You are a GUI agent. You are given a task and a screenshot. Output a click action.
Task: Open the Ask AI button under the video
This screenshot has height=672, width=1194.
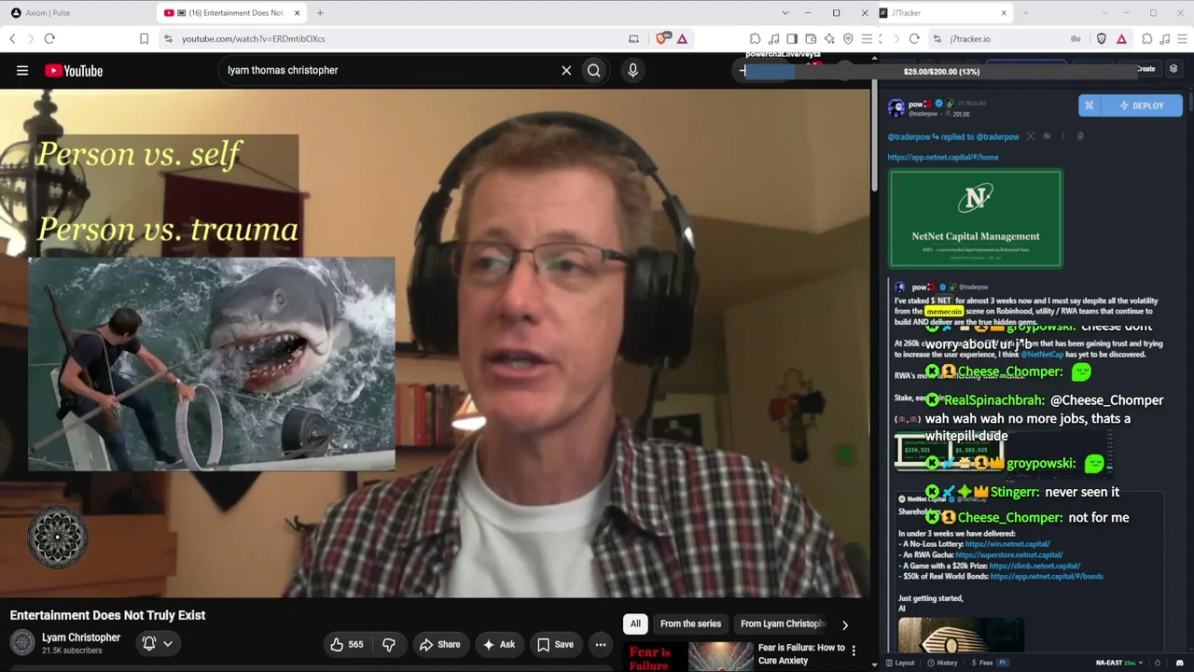coord(498,644)
